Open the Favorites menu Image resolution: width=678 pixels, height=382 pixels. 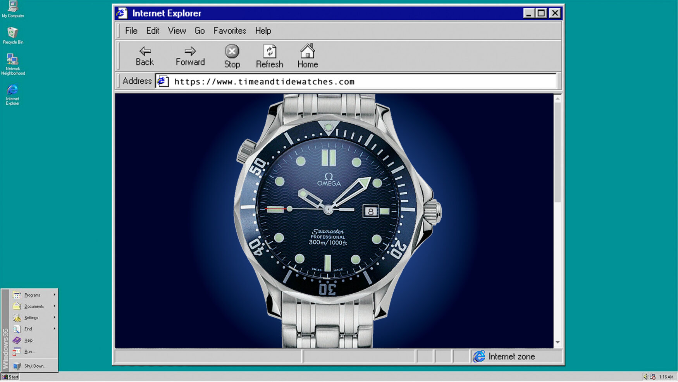[230, 31]
